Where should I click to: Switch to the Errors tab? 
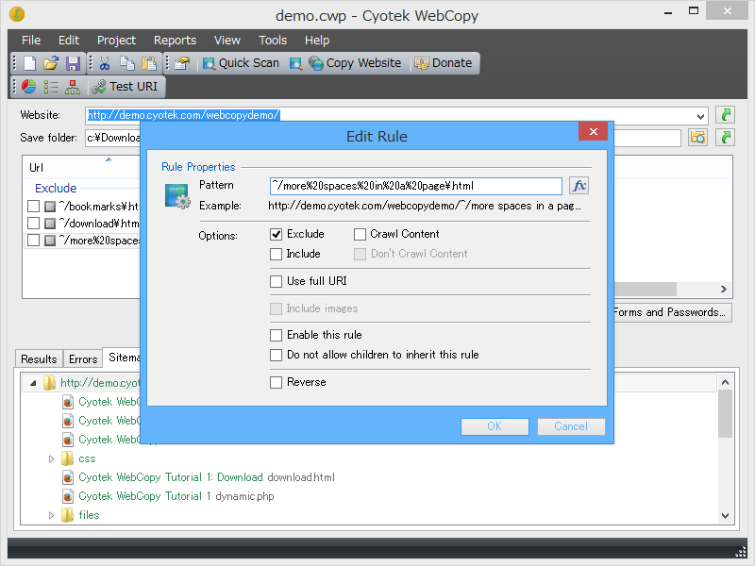[x=83, y=359]
